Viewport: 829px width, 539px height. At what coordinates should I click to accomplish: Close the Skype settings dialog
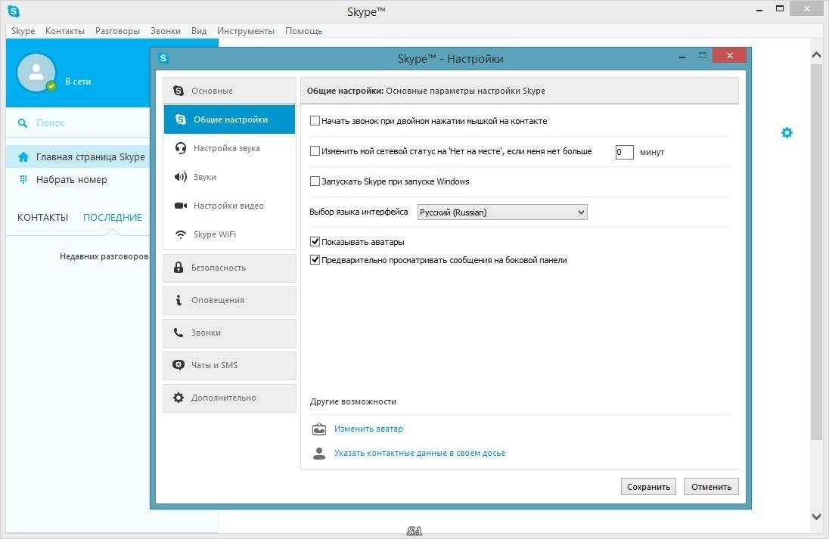tap(730, 55)
